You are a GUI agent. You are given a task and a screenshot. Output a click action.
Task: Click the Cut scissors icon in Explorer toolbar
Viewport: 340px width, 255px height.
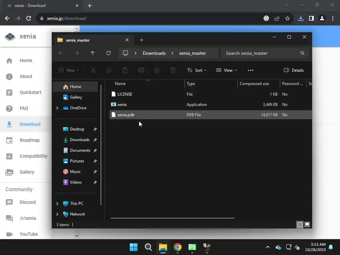tap(93, 70)
